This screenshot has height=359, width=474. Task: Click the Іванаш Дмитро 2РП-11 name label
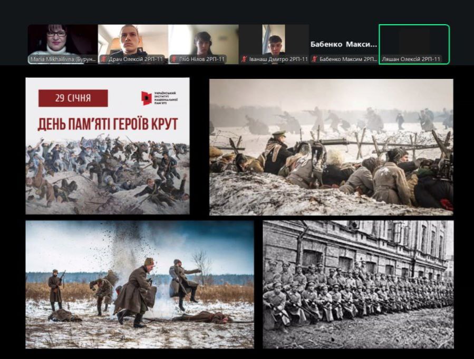[x=278, y=59]
